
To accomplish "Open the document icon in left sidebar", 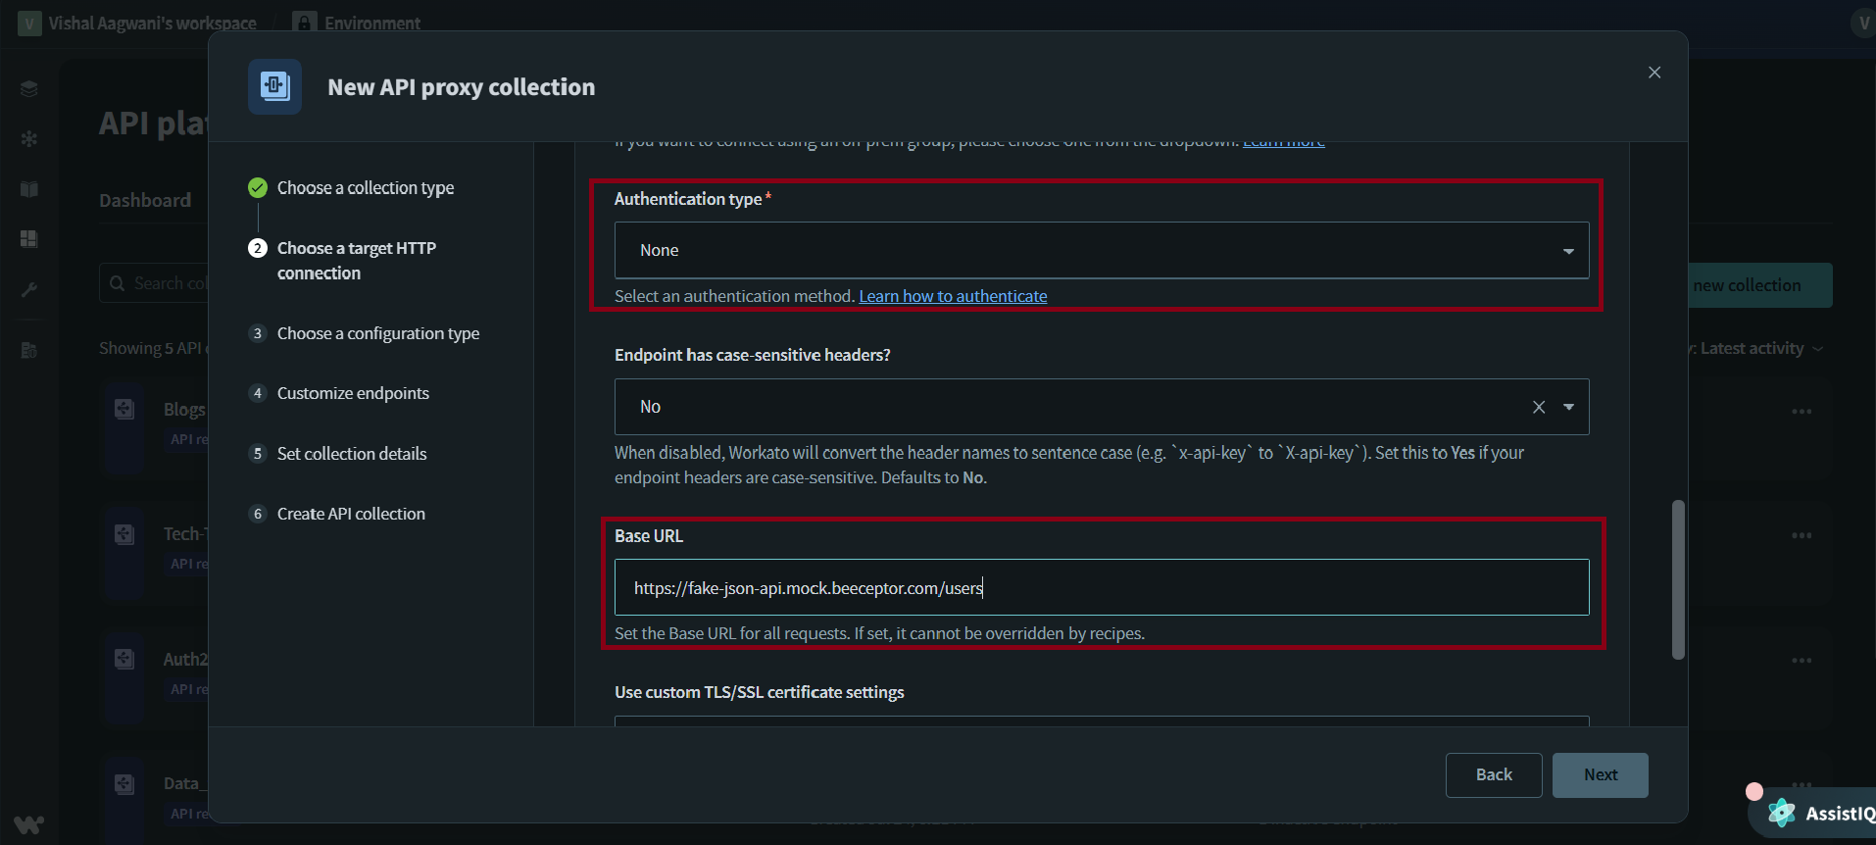I will pos(29,350).
